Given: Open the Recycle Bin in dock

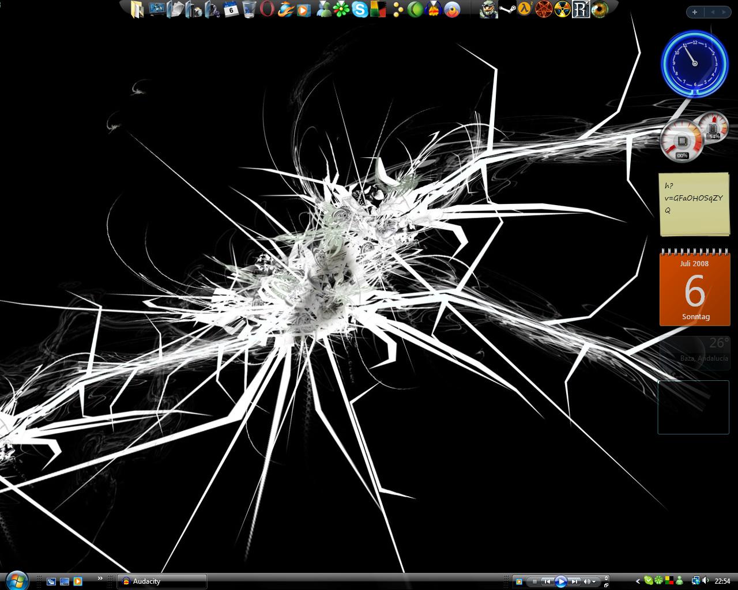Looking at the screenshot, I should click(x=249, y=9).
